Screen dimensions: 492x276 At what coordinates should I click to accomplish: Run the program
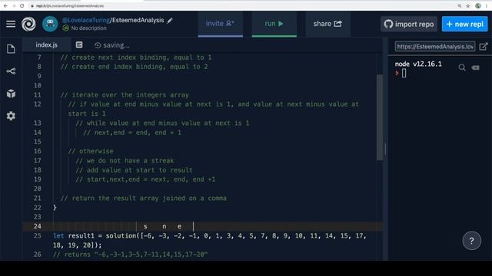tap(274, 24)
